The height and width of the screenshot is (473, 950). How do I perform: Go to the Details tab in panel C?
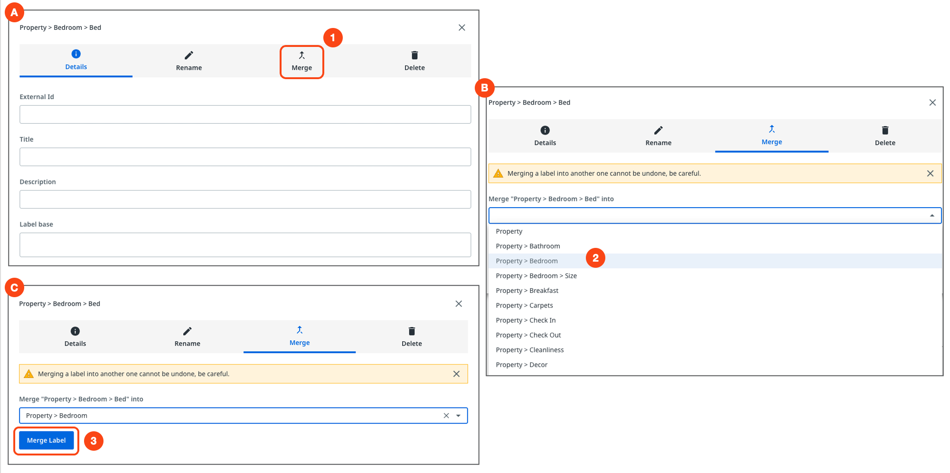pyautogui.click(x=75, y=337)
